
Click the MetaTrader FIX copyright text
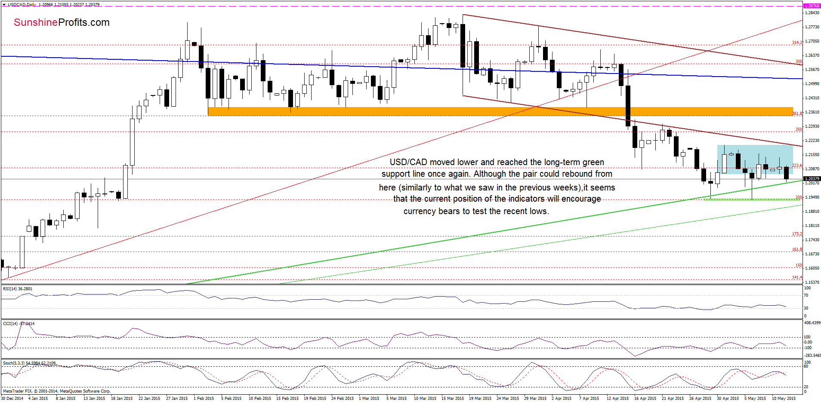pyautogui.click(x=56, y=391)
